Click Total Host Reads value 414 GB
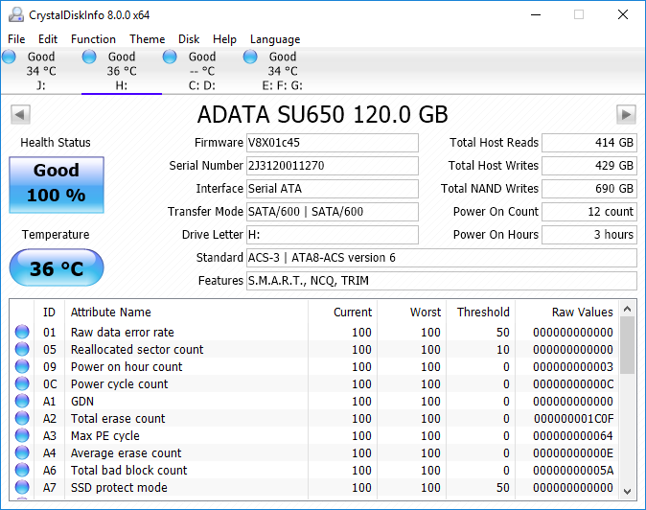Screen dimensions: 646x510 click(589, 143)
